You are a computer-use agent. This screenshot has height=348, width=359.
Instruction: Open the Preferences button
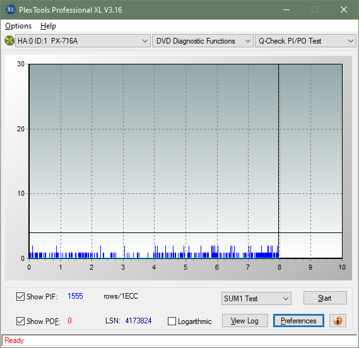298,321
